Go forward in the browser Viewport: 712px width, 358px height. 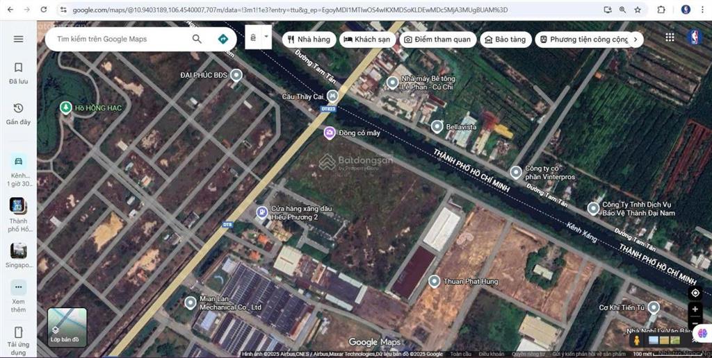pyautogui.click(x=27, y=10)
